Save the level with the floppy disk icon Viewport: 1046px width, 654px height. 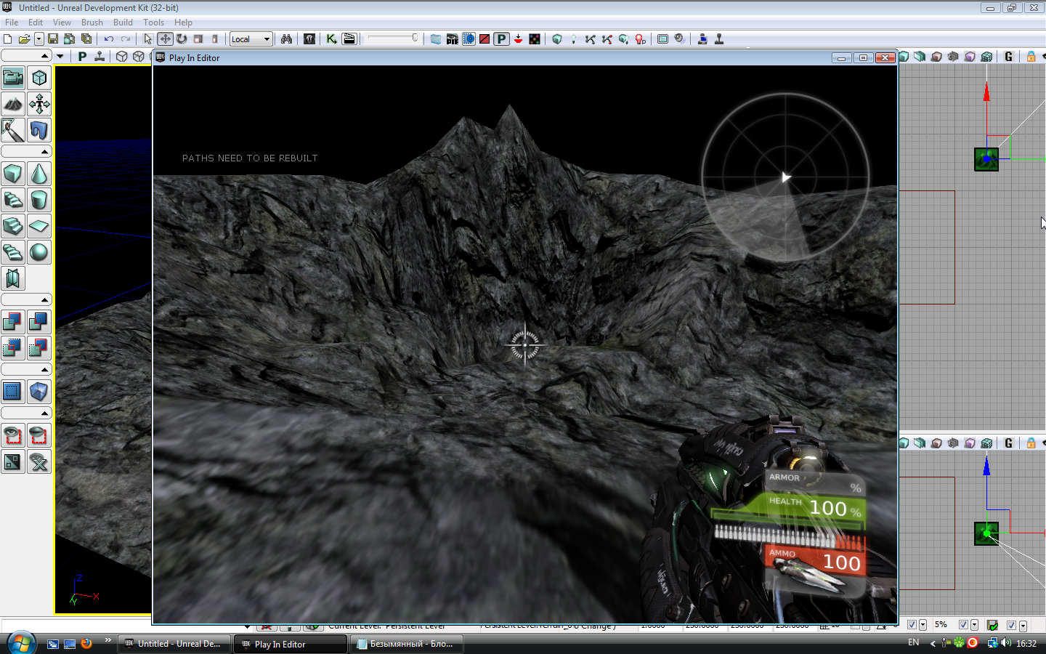coord(53,39)
